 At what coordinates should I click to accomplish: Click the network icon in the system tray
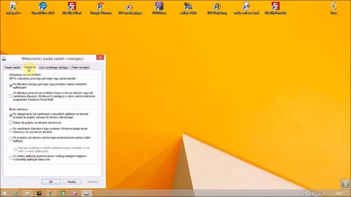[x=318, y=194]
